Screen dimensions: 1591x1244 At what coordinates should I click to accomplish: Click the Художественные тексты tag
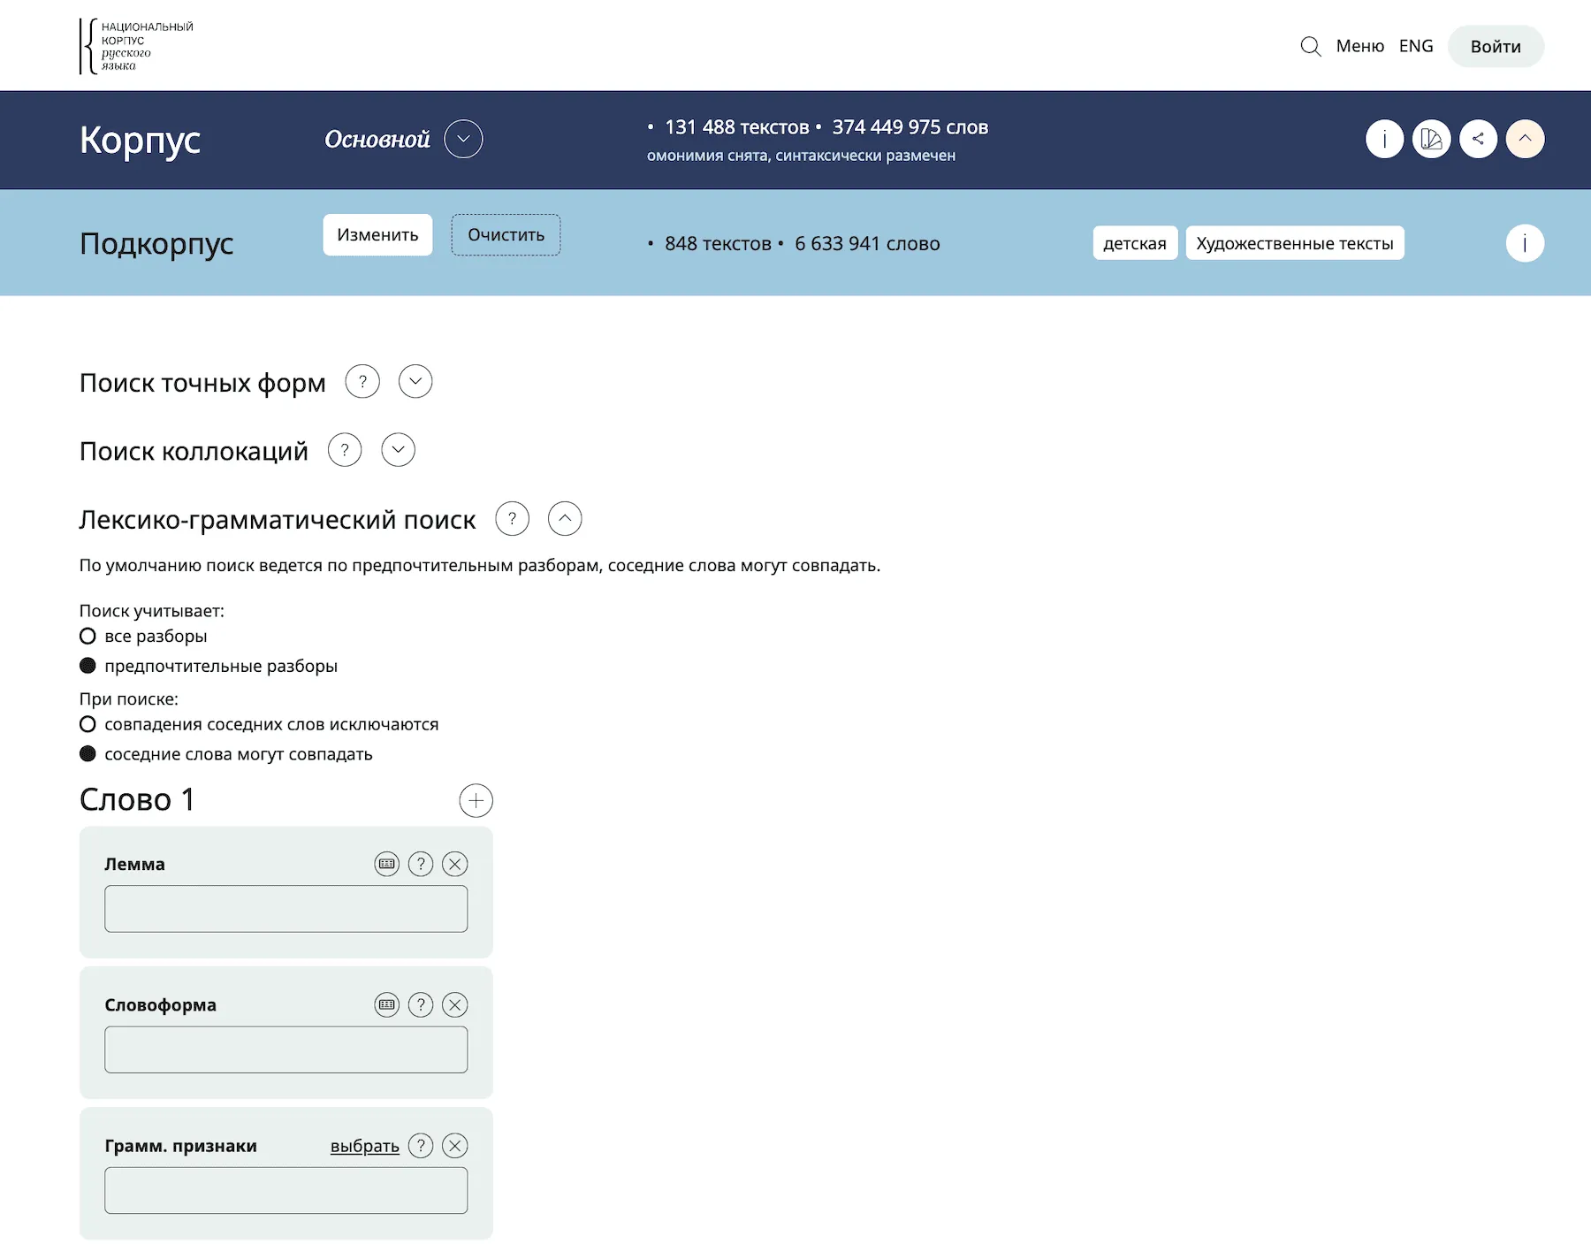[x=1295, y=243]
